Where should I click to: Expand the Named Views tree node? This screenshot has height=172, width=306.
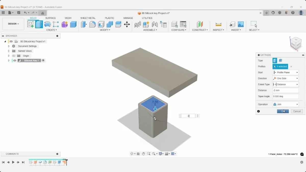pyautogui.click(x=9, y=51)
